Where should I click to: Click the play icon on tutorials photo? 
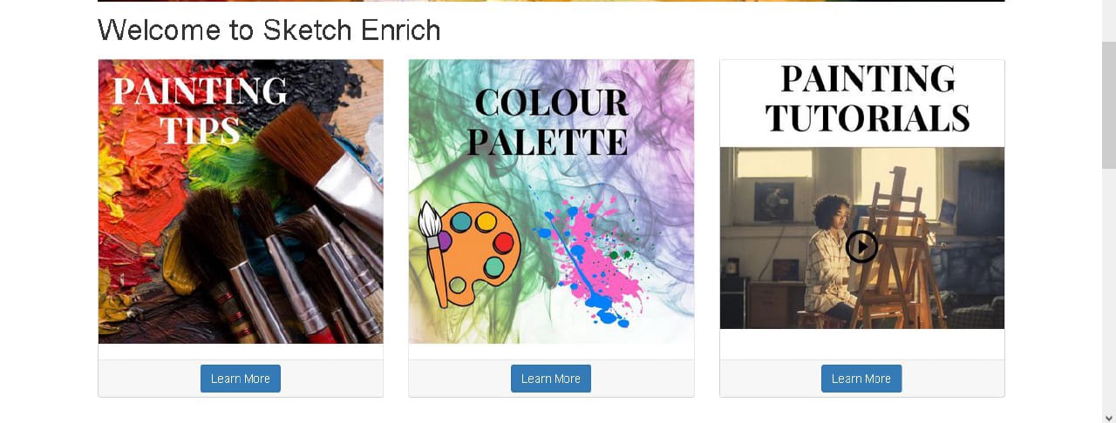(x=861, y=247)
